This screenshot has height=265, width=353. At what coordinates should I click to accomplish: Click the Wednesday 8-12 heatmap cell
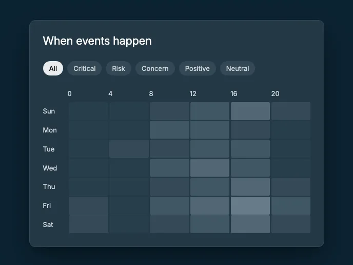coord(169,167)
